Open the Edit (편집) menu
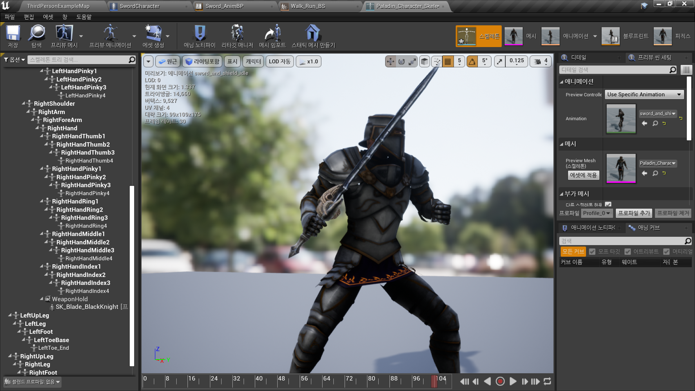 click(29, 17)
